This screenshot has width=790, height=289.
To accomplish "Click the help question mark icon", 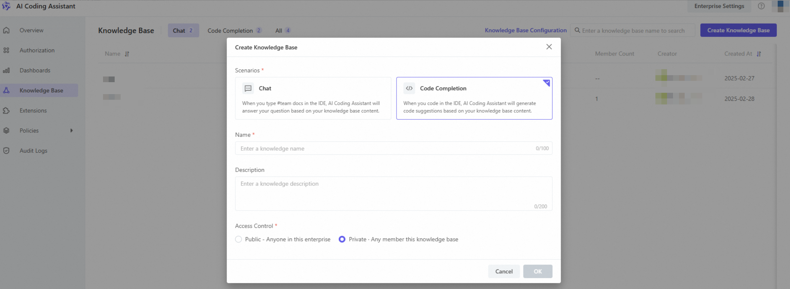I will pos(761,6).
